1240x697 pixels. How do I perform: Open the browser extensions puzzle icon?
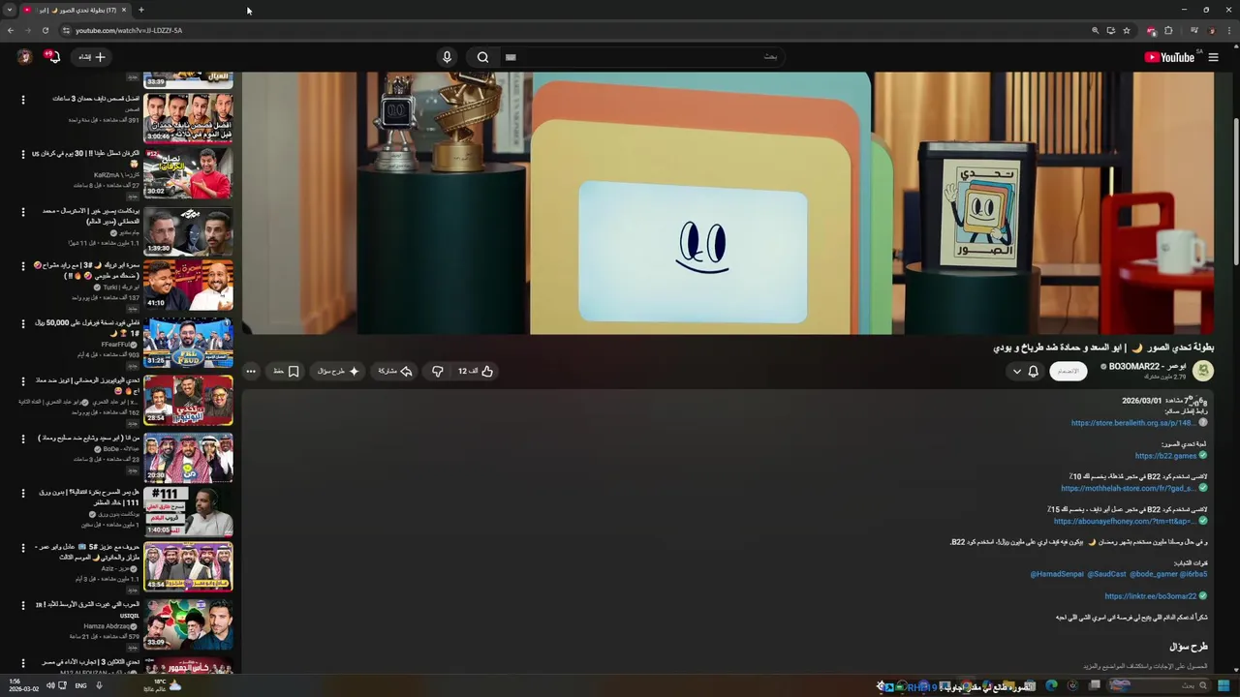[x=1168, y=30]
